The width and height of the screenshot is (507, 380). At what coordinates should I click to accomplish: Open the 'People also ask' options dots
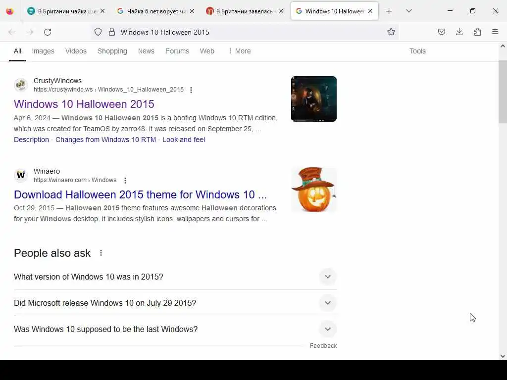[101, 253]
